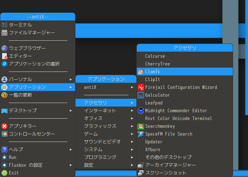Expand the Fluxbox の設定 submenu arrow

tap(71, 165)
